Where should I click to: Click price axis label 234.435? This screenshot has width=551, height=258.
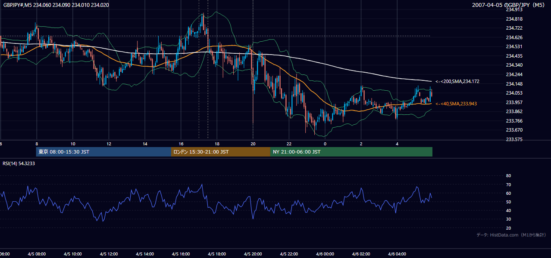pos(514,56)
